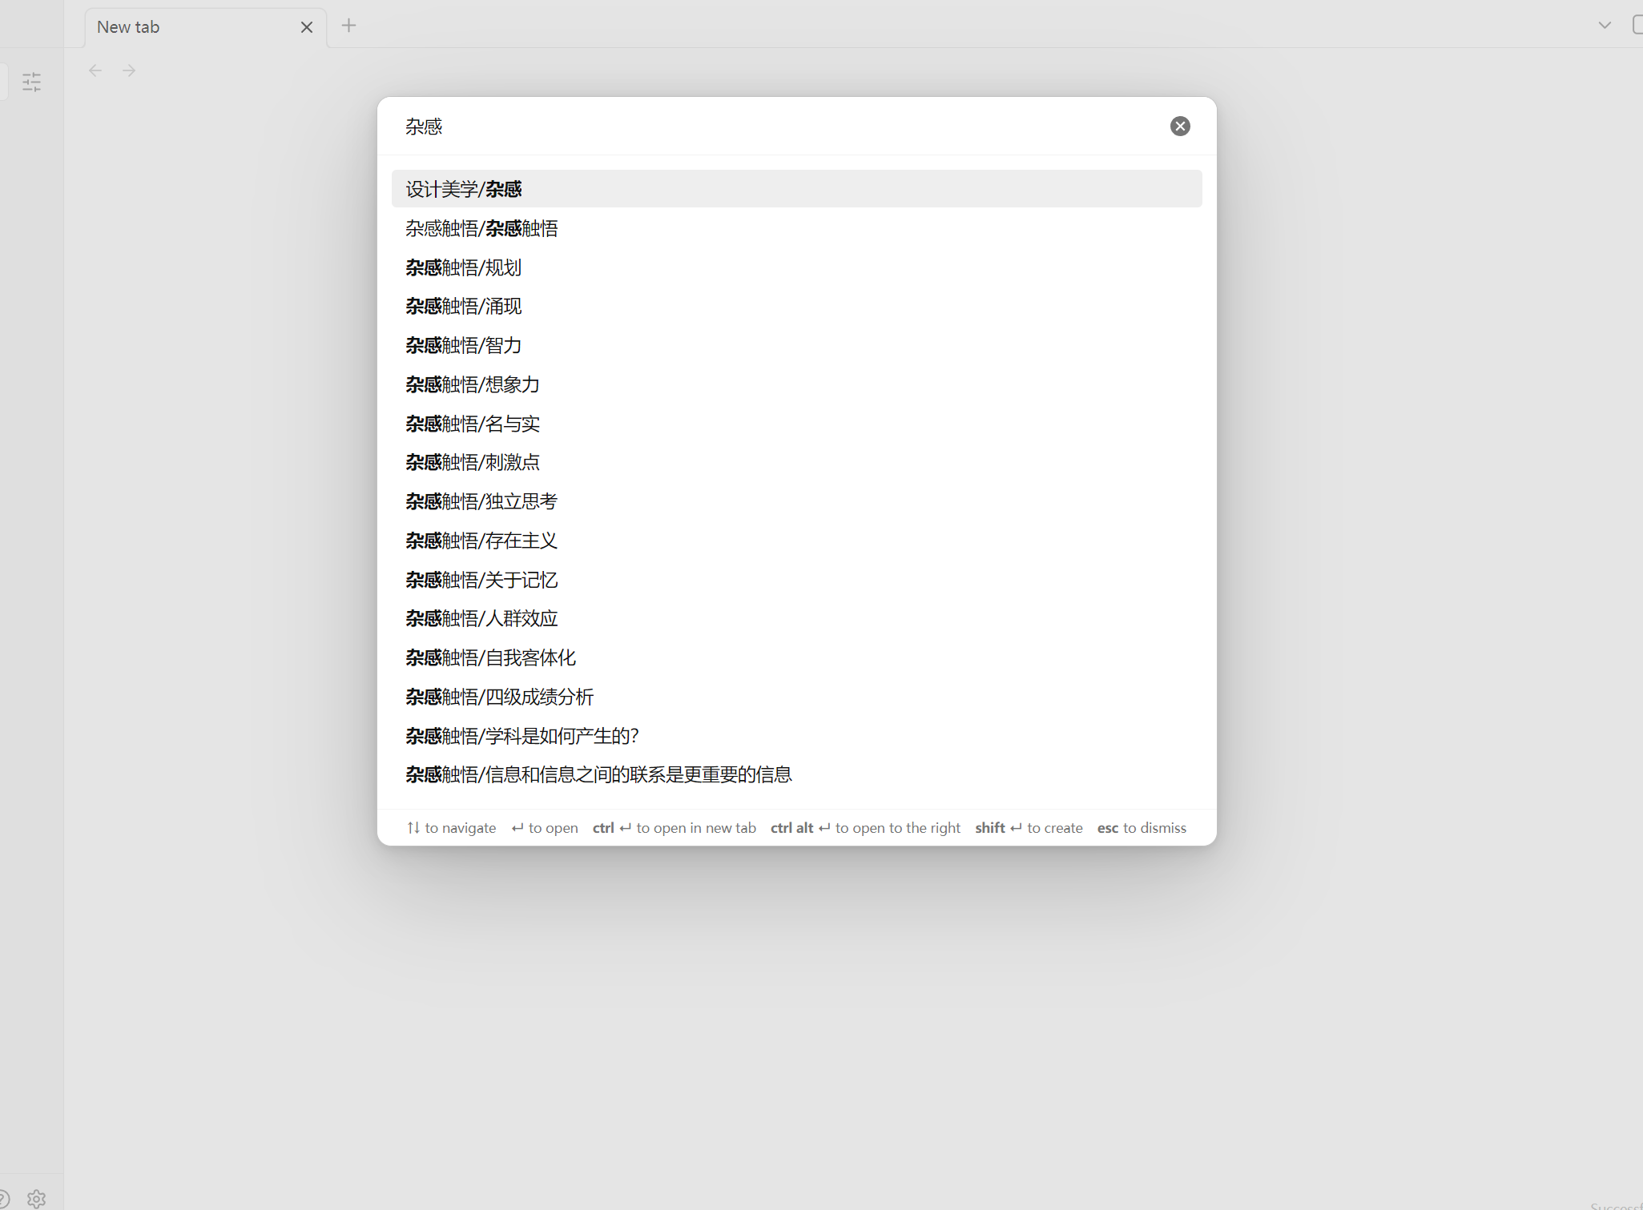Select the 杂感触悟/规划 note

click(x=463, y=267)
